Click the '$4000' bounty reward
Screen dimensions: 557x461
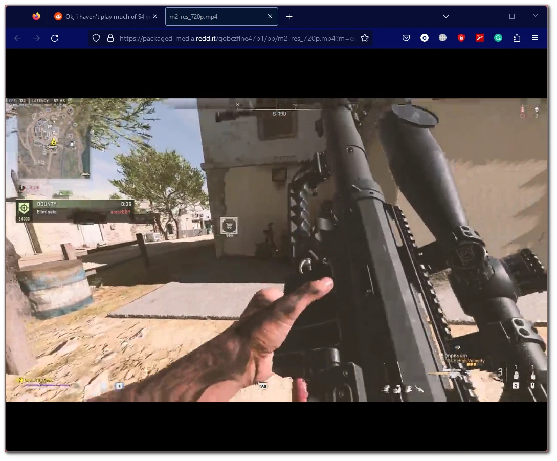[x=24, y=219]
